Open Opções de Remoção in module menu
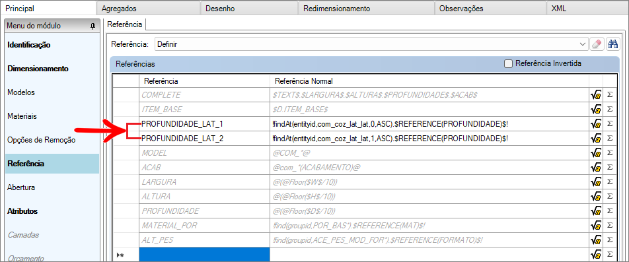 pos(42,140)
